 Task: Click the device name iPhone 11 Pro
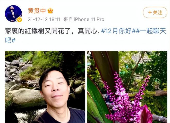[89, 19]
